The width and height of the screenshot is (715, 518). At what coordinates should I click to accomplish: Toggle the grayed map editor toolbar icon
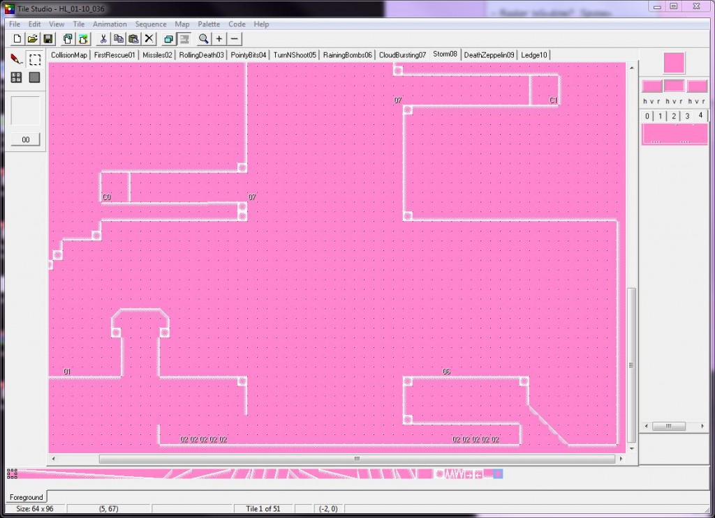(184, 39)
